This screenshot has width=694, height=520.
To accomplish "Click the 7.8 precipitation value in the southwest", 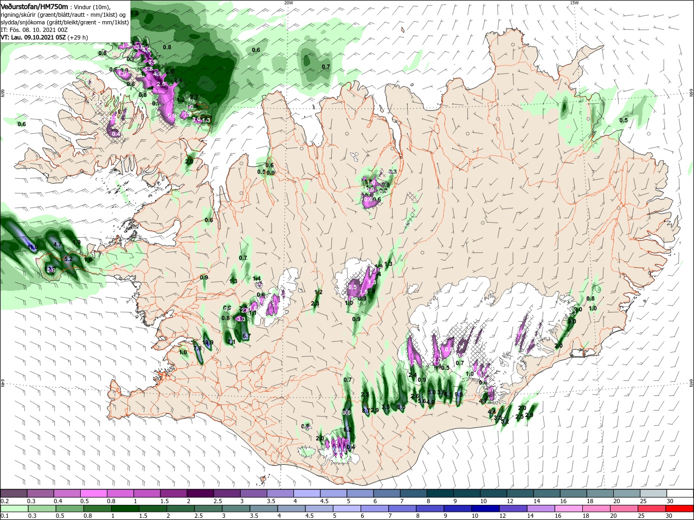I will [197, 348].
